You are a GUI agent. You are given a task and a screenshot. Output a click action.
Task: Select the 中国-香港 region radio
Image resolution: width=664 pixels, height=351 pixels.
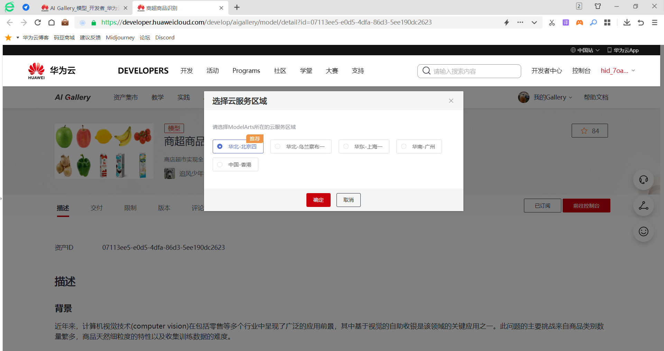[x=236, y=164]
